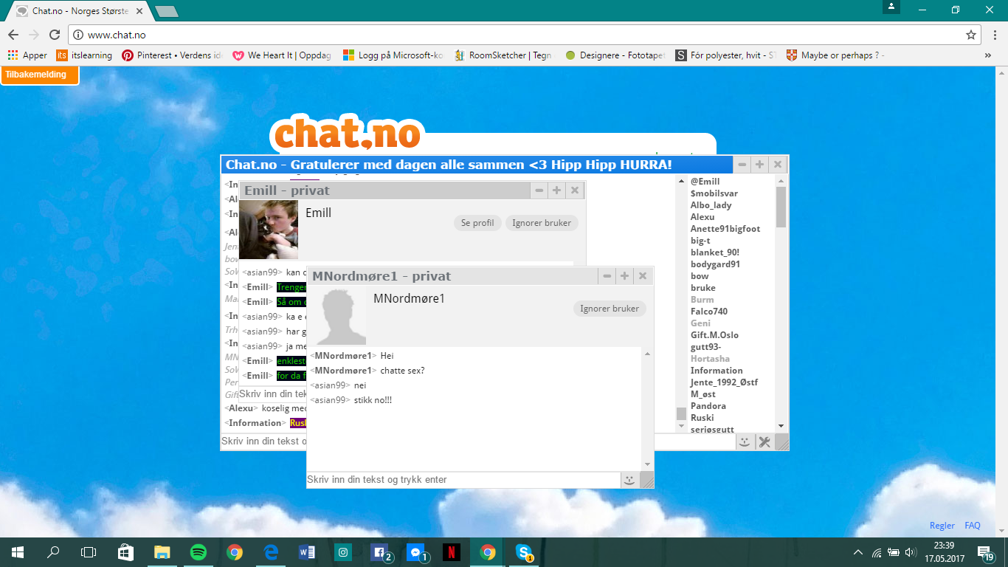Open the RoomSketcher bookmark

coord(503,55)
